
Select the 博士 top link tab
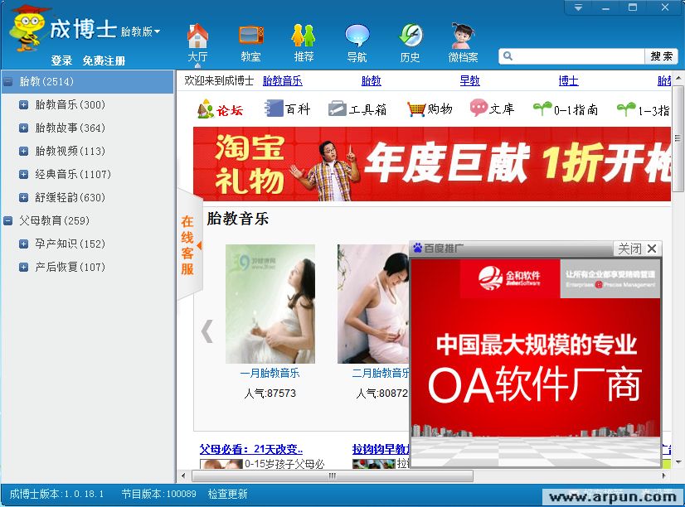coord(568,80)
